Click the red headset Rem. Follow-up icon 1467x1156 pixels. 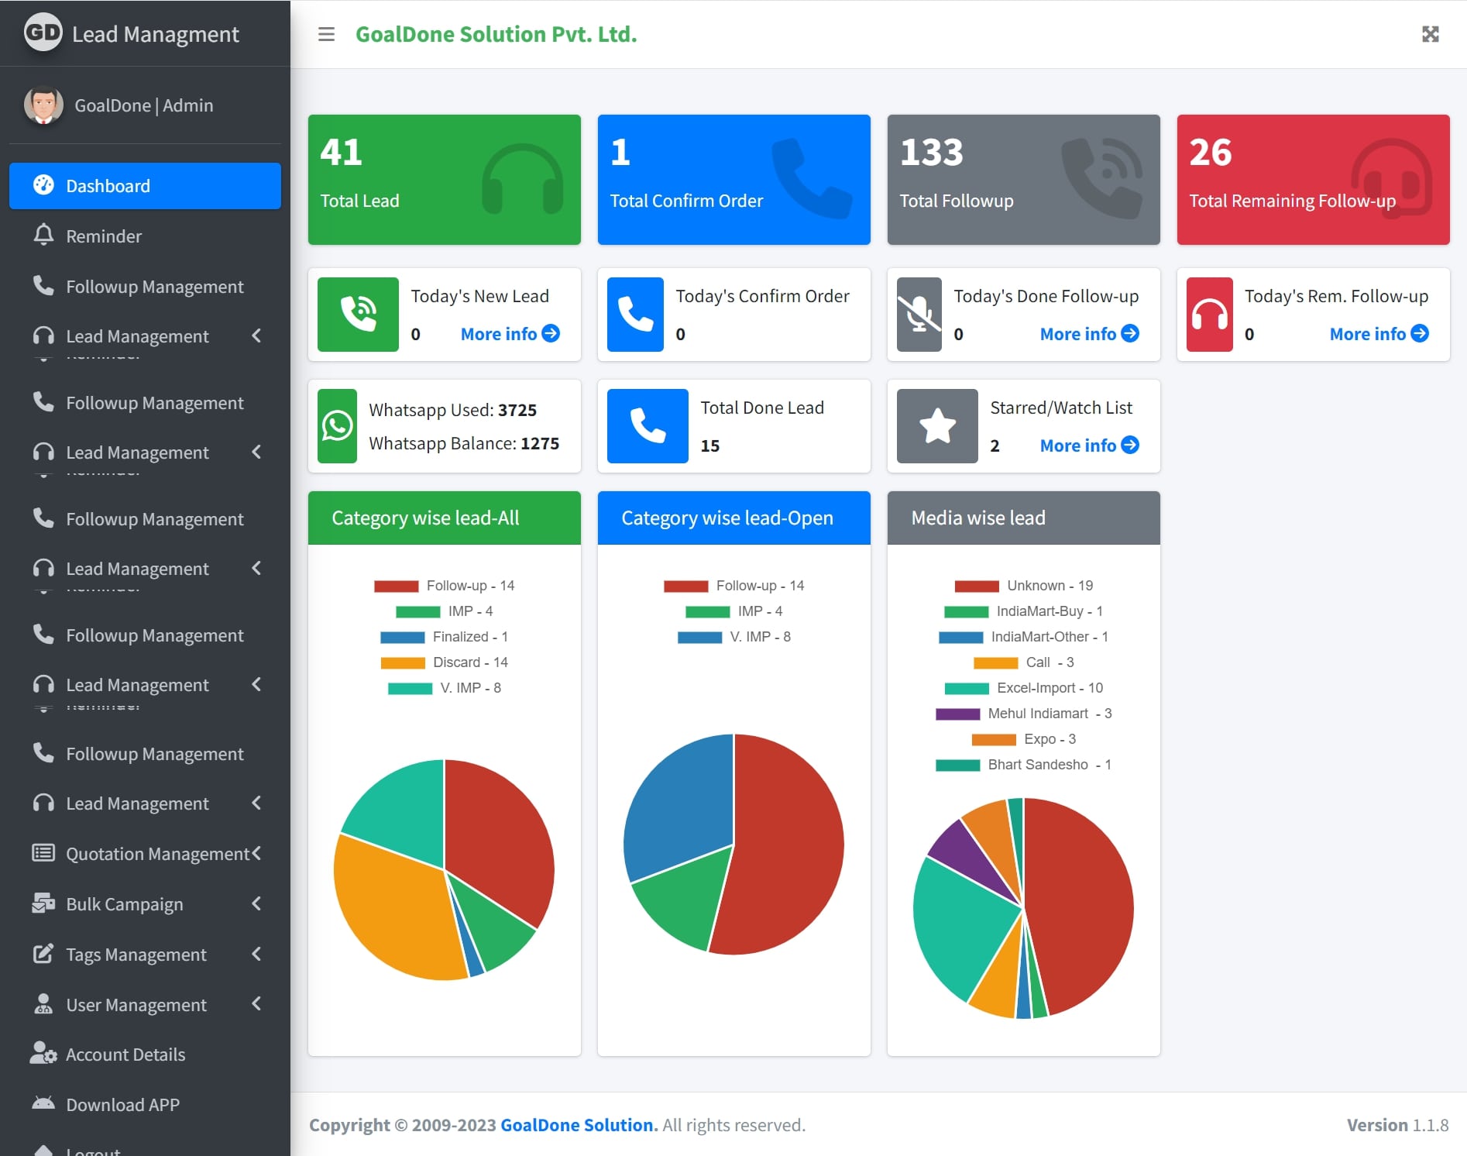pos(1209,315)
